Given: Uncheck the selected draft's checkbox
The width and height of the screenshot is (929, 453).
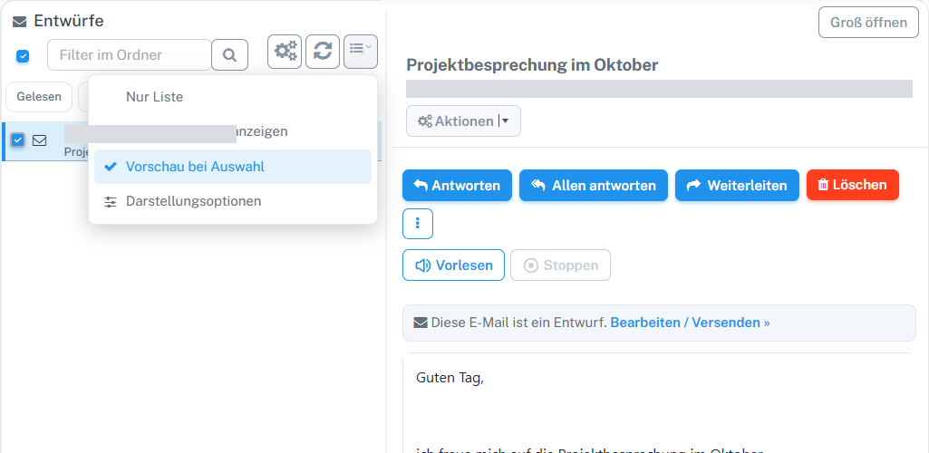Looking at the screenshot, I should (x=18, y=140).
